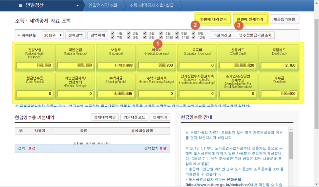Click the red number 1 marker

(158, 43)
